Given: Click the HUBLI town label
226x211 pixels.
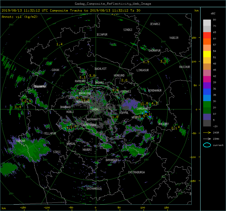Looking at the screenshot, I should pyautogui.click(x=70, y=112).
